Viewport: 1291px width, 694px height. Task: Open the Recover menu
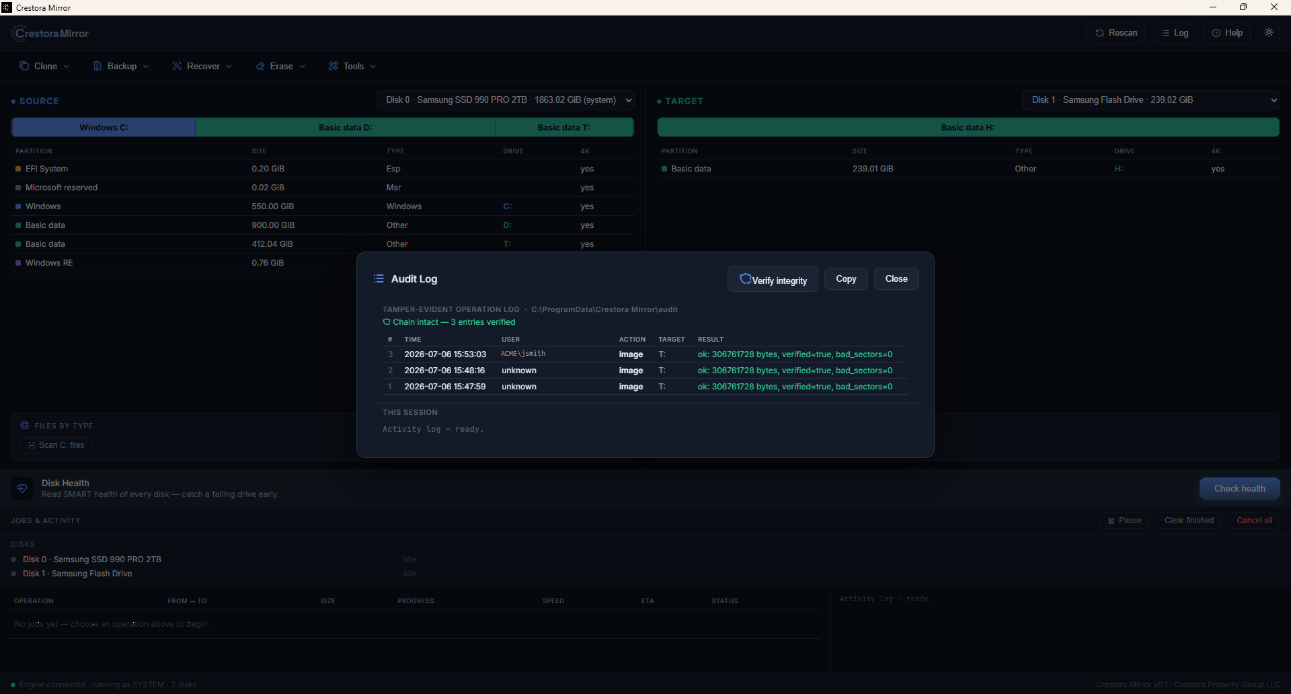coord(202,66)
